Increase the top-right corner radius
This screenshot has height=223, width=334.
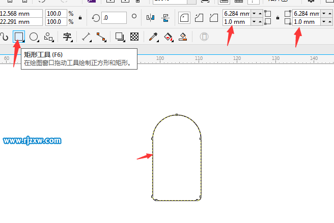point(330,14)
